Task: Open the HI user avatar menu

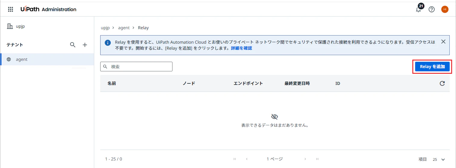Action: point(445,9)
